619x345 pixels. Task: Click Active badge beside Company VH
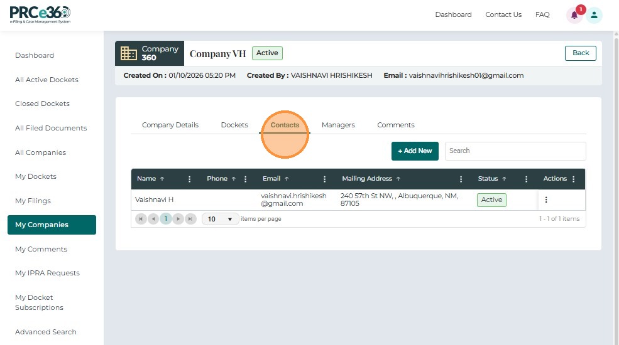[267, 53]
